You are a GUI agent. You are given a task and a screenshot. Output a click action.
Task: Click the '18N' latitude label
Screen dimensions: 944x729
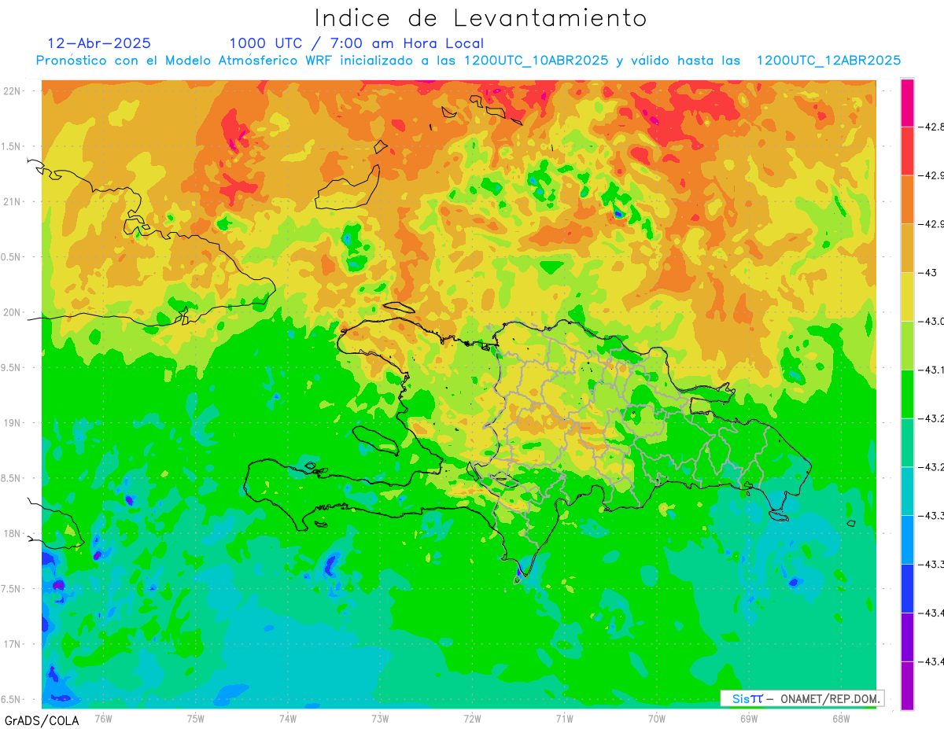coord(13,533)
